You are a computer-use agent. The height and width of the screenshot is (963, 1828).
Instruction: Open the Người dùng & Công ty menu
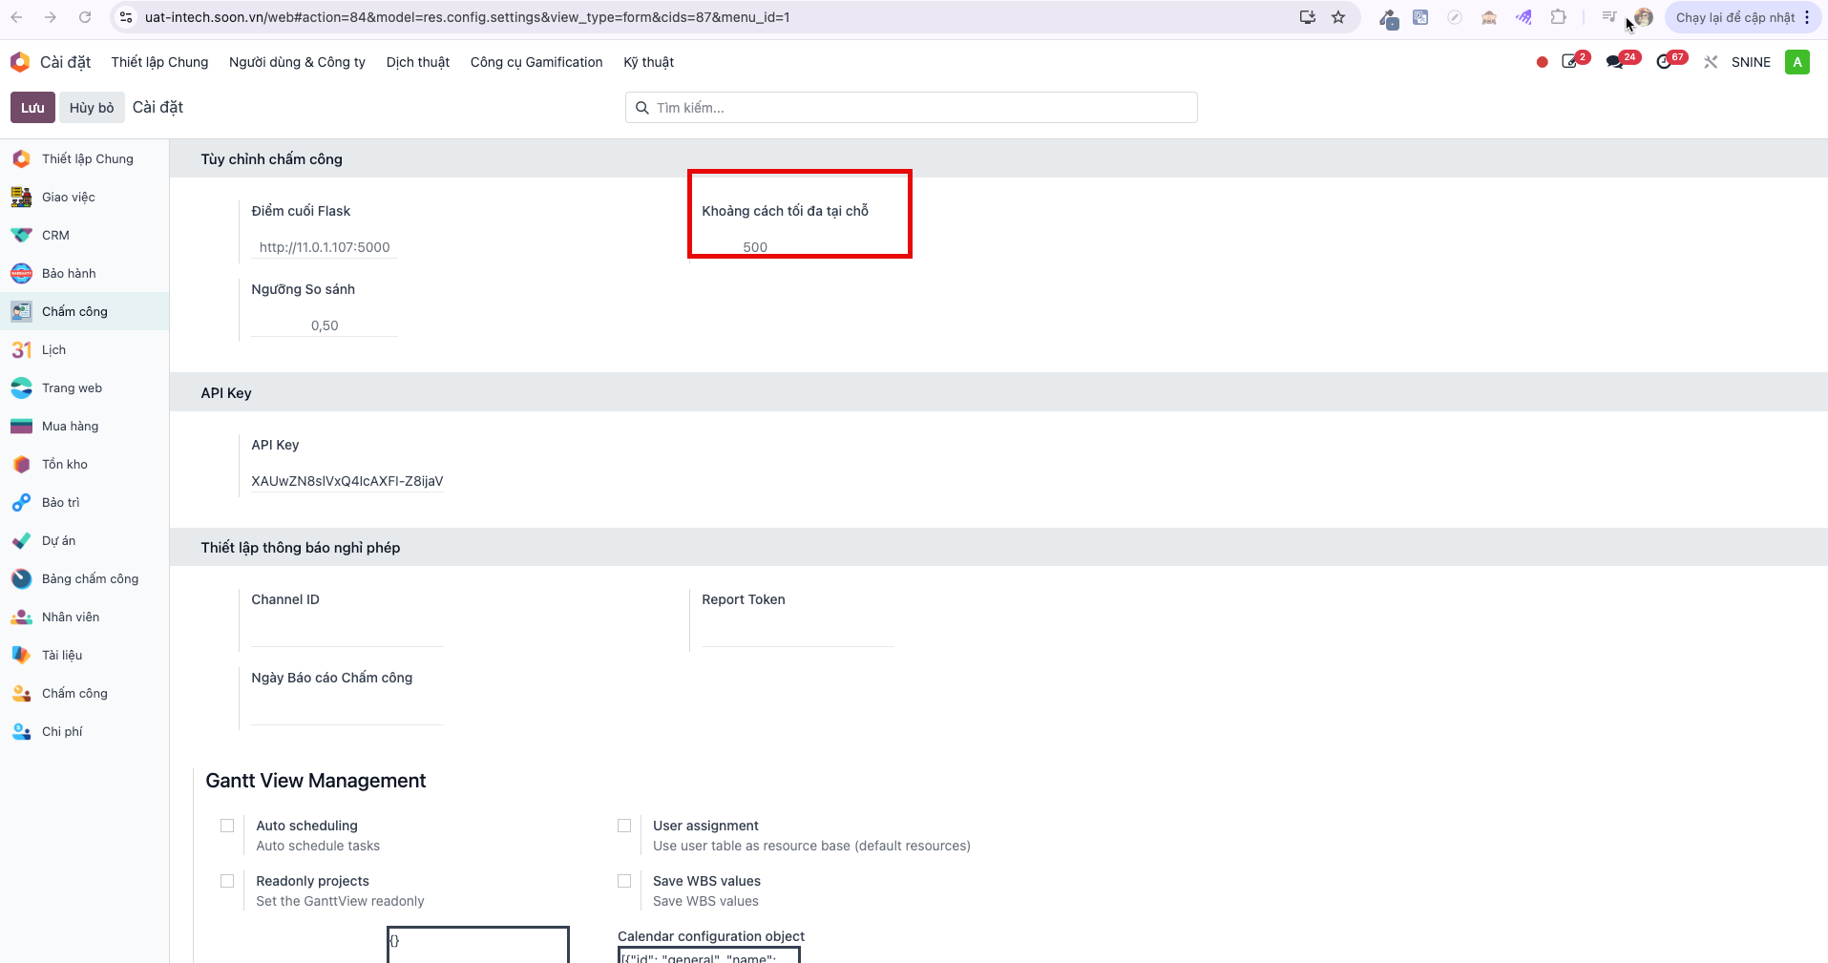297,62
